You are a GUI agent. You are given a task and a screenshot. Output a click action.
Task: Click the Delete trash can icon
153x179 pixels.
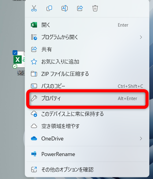click(95, 8)
